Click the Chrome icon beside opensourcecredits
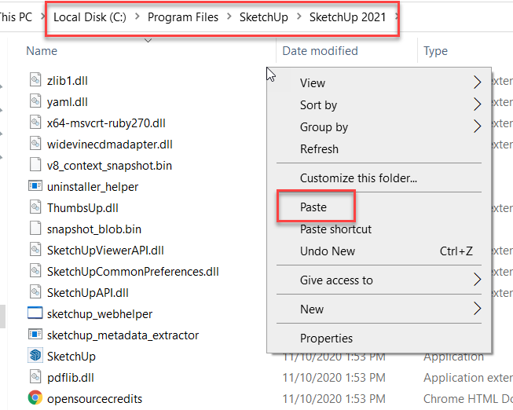This screenshot has width=513, height=410. point(35,398)
